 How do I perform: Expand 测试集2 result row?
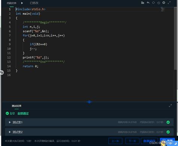click(89, 132)
